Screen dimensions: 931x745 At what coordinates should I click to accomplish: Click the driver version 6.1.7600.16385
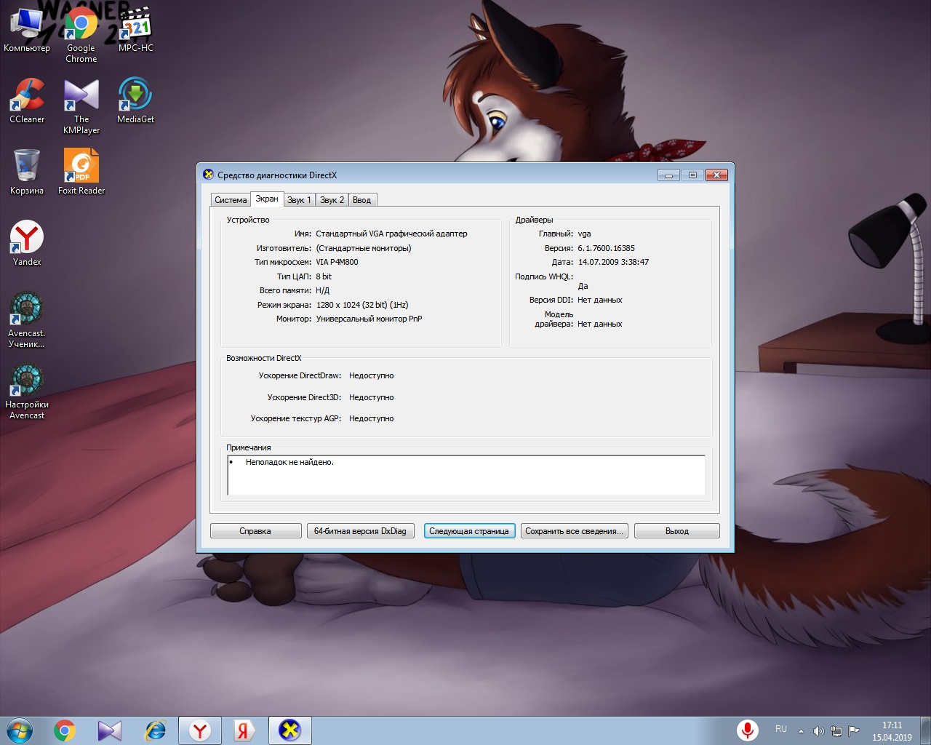coord(606,248)
